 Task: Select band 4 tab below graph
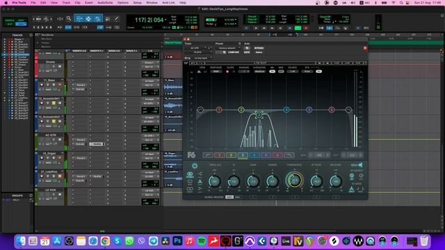tap(254, 155)
